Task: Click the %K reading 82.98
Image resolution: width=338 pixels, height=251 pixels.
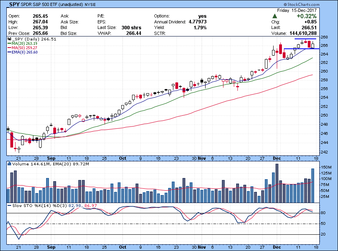Action: pyautogui.click(x=75, y=206)
